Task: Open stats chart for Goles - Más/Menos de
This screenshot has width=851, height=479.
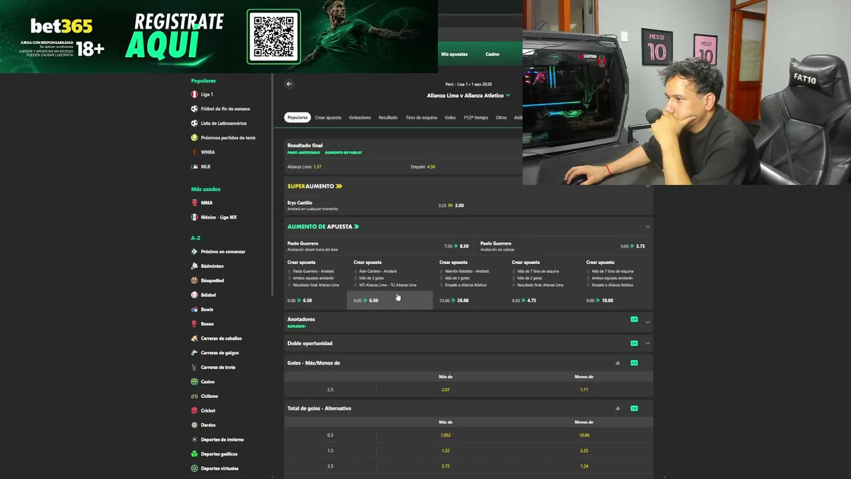Action: coord(618,363)
